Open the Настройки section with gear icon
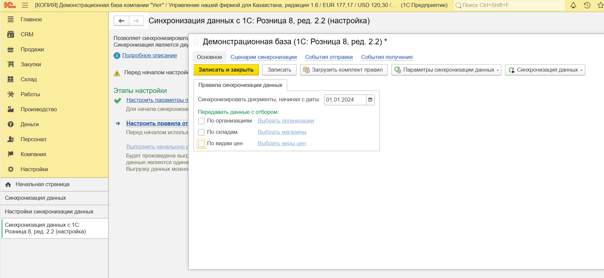Screen dimensions: 604x278 pos(34,169)
